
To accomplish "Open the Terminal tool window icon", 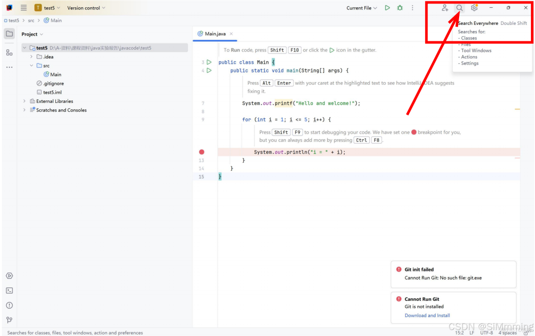I will (9, 290).
